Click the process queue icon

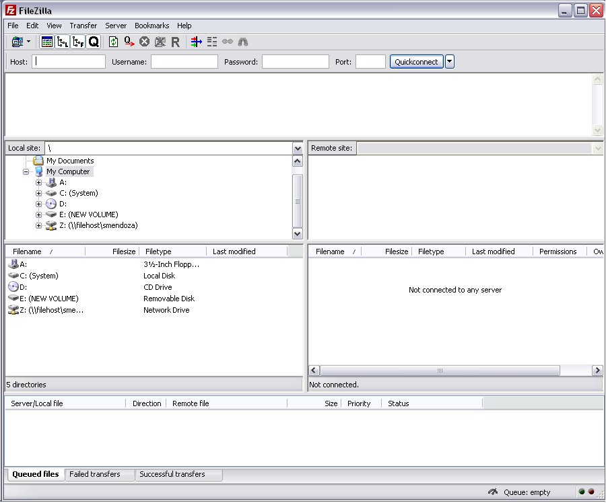click(x=129, y=42)
